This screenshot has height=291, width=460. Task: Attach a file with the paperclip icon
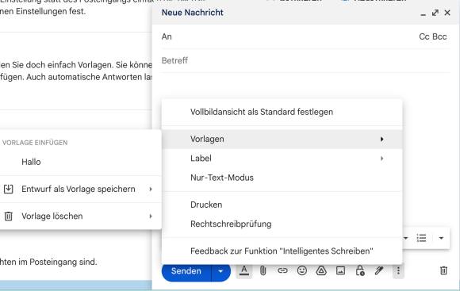[x=263, y=270]
